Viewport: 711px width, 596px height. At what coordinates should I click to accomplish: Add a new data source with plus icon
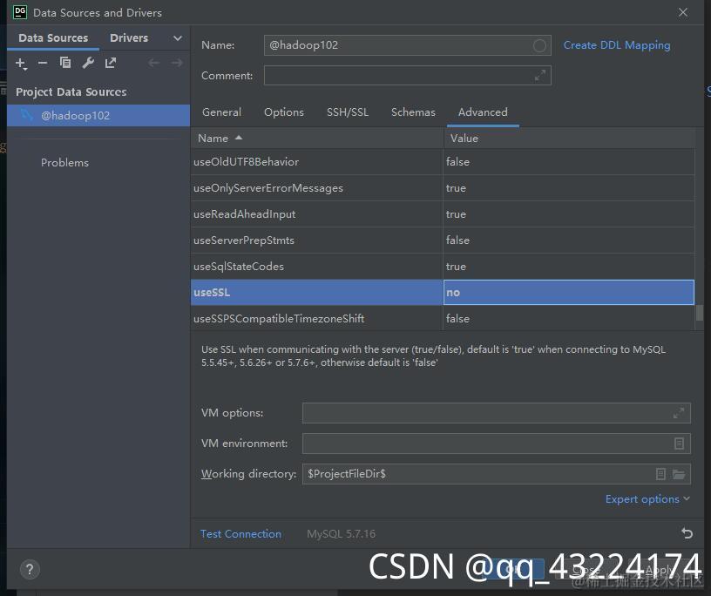21,63
